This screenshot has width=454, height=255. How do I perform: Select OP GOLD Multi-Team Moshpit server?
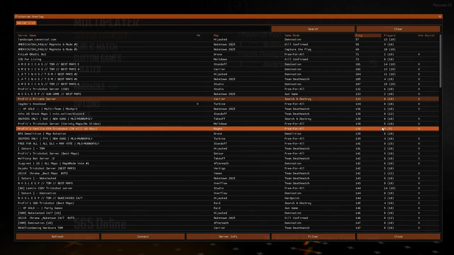coord(227,109)
